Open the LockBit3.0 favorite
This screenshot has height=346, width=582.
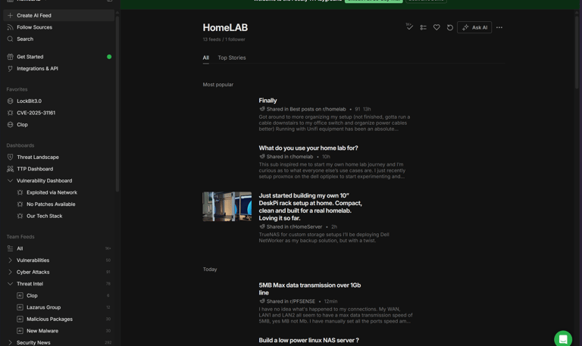29,101
